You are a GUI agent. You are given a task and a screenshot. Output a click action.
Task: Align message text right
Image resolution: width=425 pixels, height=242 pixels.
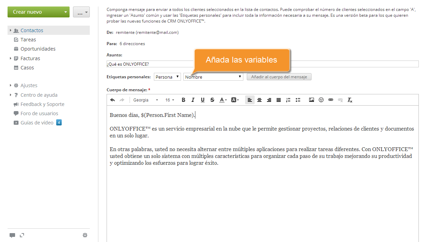coord(269,100)
